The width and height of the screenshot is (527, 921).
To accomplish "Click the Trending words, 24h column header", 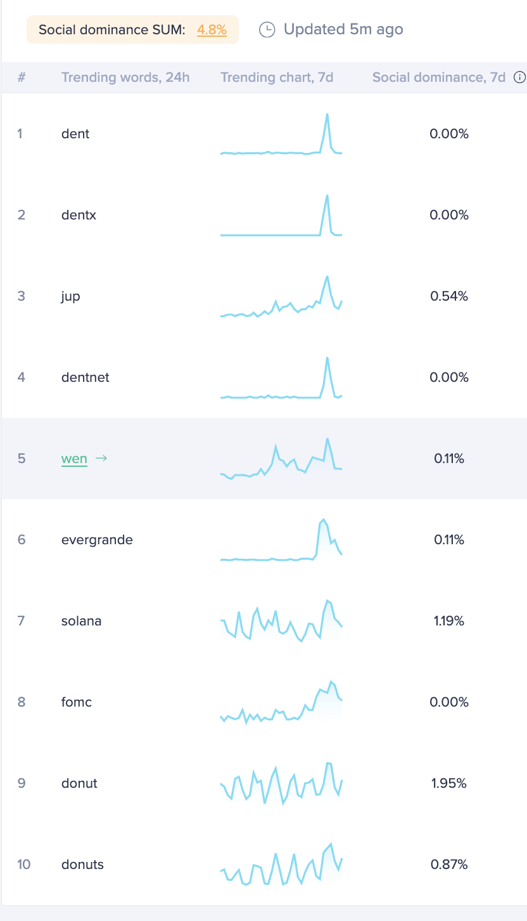I will tap(125, 77).
